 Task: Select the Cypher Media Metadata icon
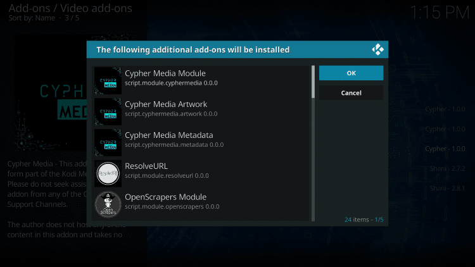(x=108, y=142)
